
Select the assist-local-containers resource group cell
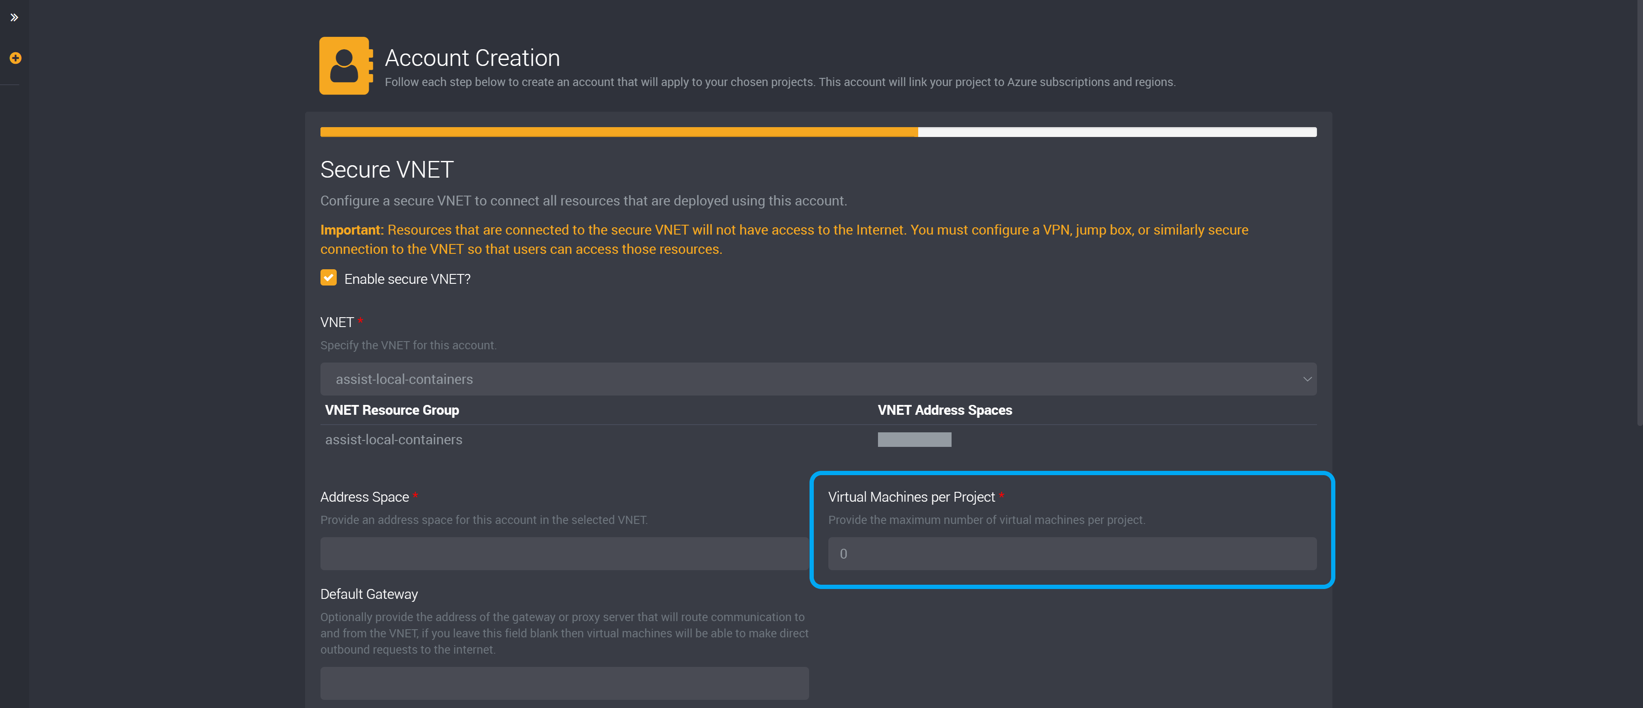pos(394,440)
